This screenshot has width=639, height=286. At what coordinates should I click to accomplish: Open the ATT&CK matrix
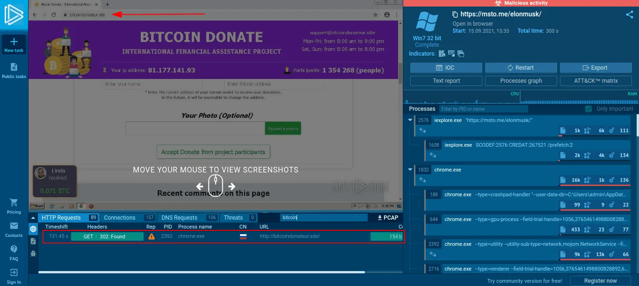pos(596,81)
